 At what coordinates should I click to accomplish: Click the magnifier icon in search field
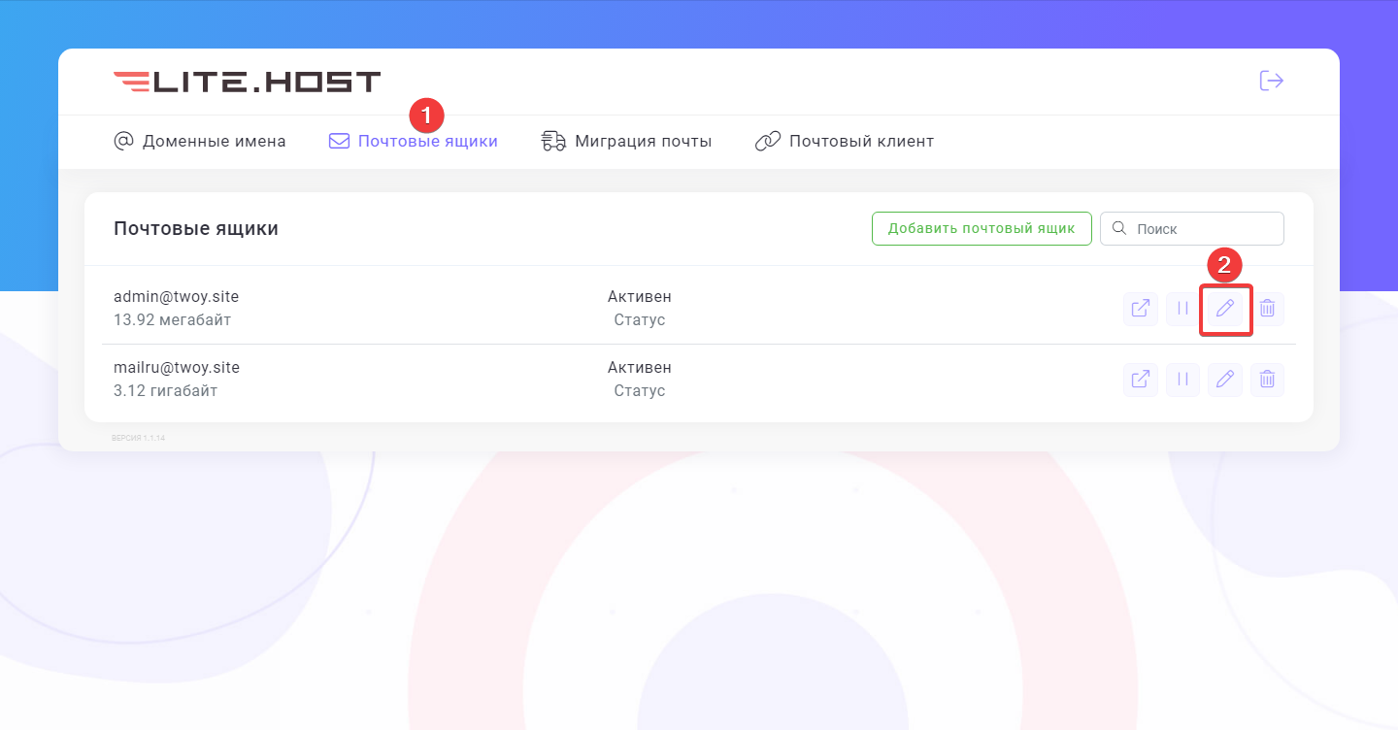(1118, 228)
